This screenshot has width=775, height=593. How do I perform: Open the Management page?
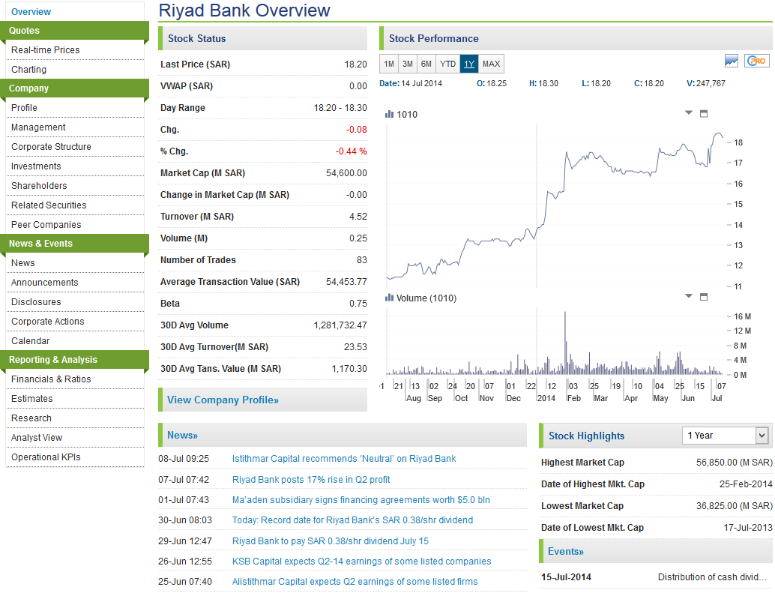(38, 127)
